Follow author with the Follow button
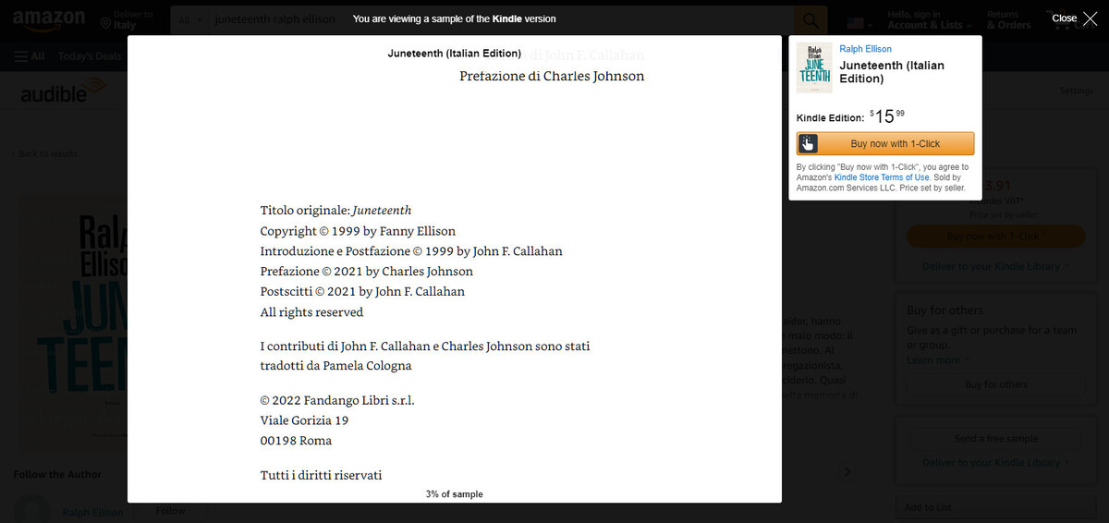 171,510
